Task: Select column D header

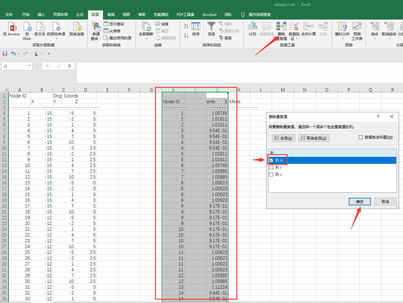Action: point(86,90)
